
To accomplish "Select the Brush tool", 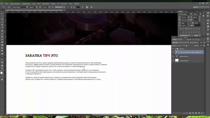I will 2,33.
